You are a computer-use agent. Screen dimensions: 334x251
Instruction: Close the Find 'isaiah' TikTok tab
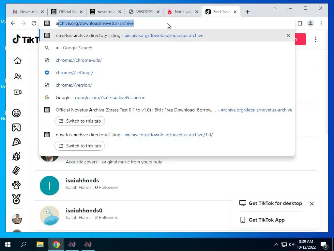coord(235,12)
